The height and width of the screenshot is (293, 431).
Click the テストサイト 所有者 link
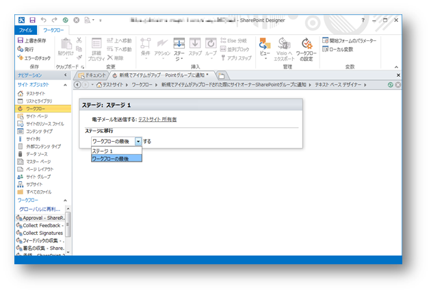click(x=157, y=119)
